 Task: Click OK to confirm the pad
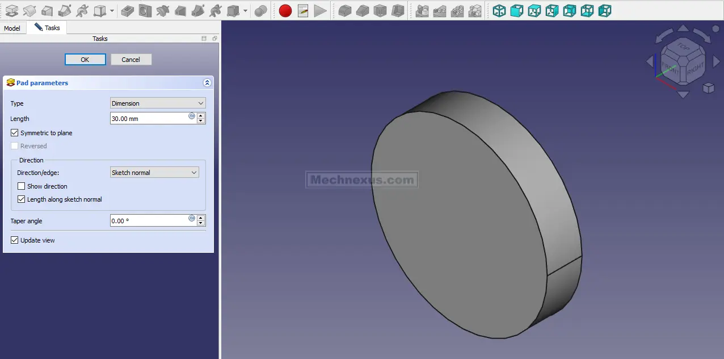(x=85, y=60)
